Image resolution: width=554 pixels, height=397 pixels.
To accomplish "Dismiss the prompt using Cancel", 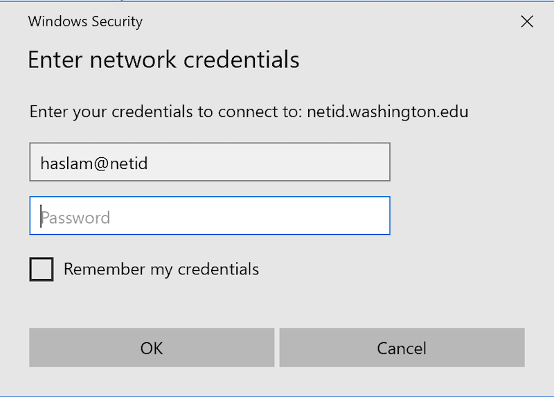I will 402,348.
